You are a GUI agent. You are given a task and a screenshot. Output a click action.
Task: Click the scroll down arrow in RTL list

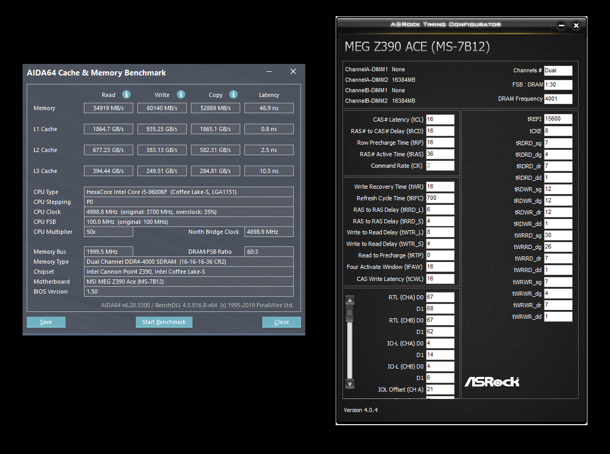click(350, 384)
